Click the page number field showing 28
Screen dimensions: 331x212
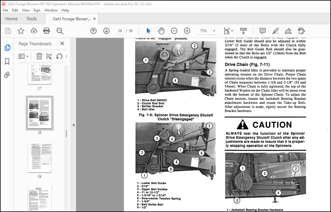pos(120,31)
